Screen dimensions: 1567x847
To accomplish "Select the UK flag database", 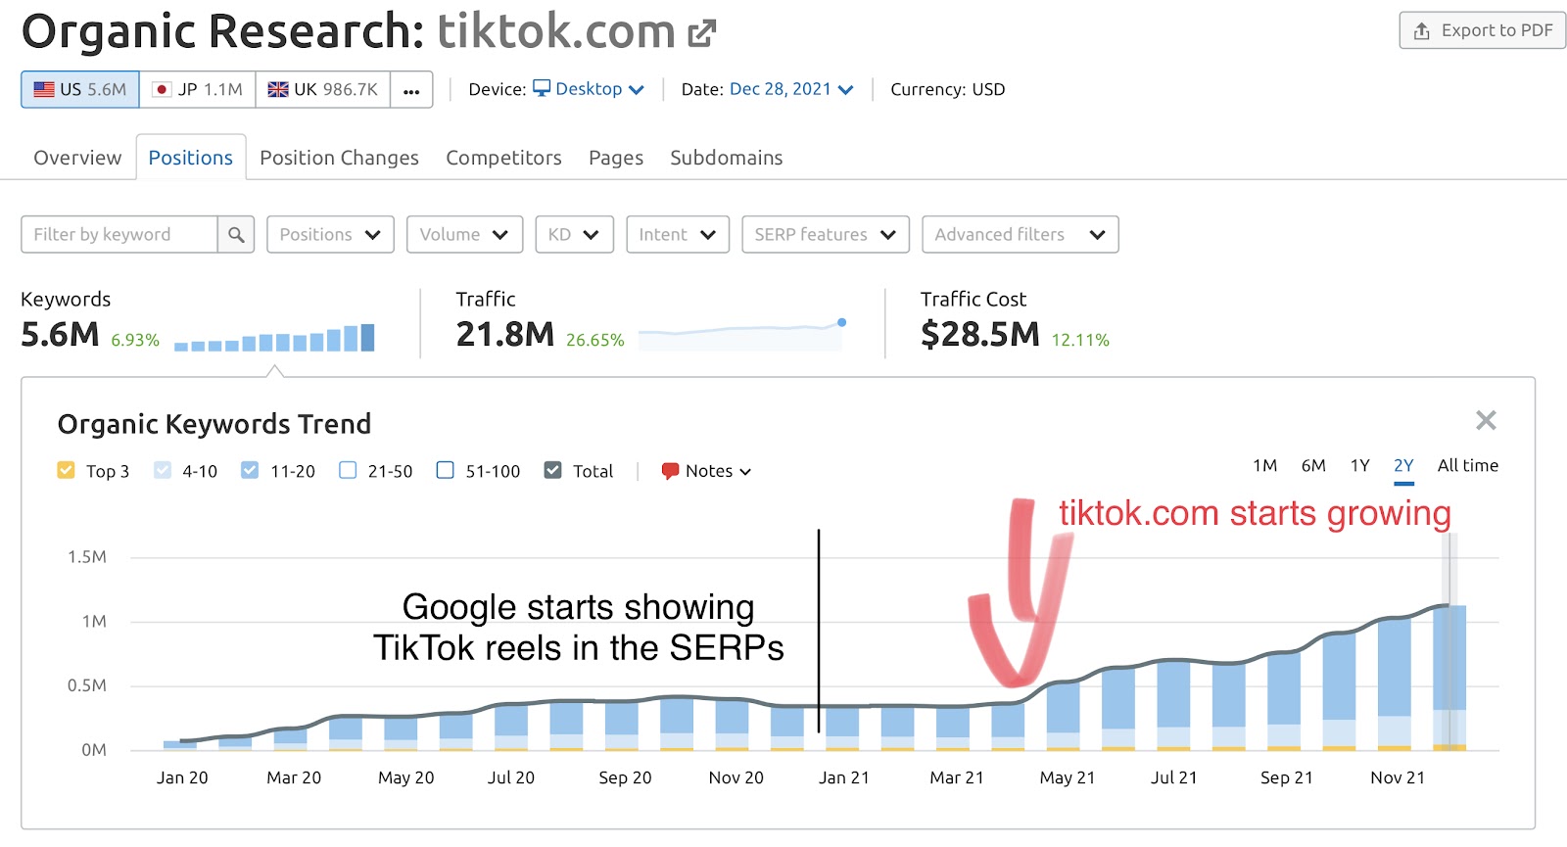I will pyautogui.click(x=323, y=89).
